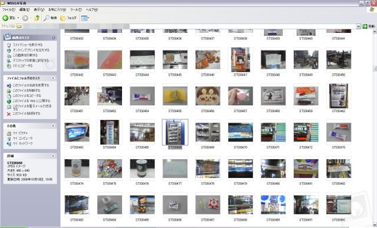This screenshot has height=228, width=377.
Task: Select the ST330456 bunny face cake thumbnail
Action: click(208, 96)
